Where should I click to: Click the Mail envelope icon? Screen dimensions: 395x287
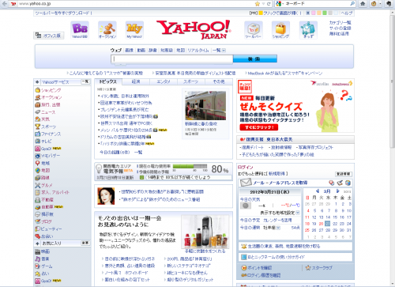[x=246, y=183]
